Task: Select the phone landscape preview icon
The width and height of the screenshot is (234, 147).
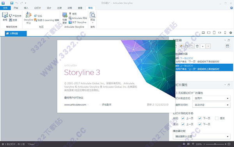Action: (220, 32)
